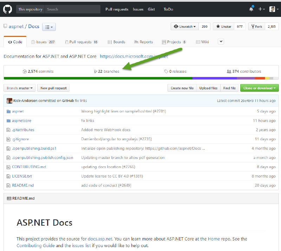
Task: Open the Unwatch dropdown
Action: coord(185,27)
